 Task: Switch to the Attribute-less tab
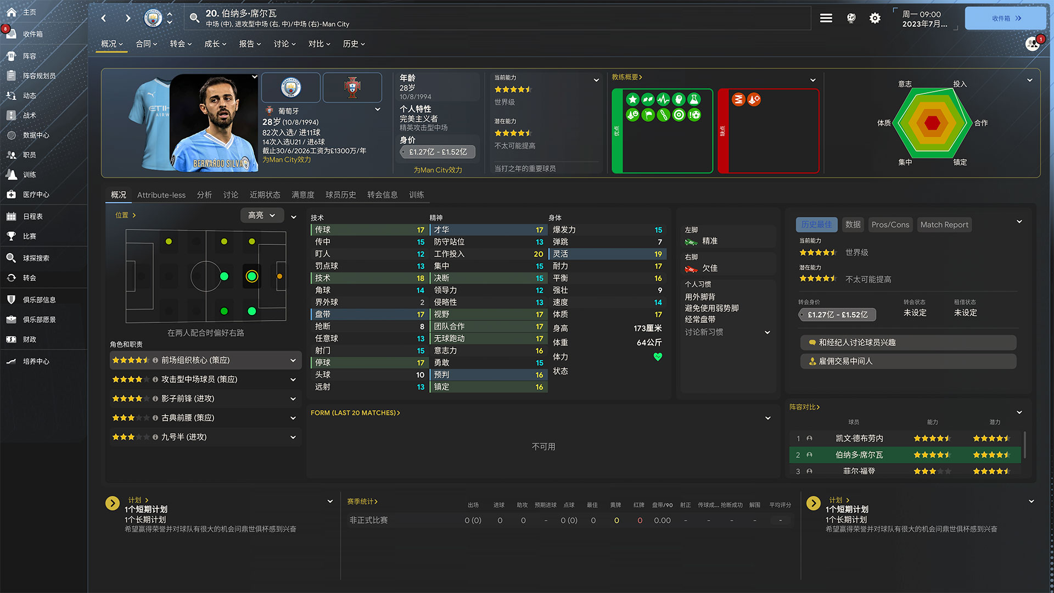(x=161, y=195)
